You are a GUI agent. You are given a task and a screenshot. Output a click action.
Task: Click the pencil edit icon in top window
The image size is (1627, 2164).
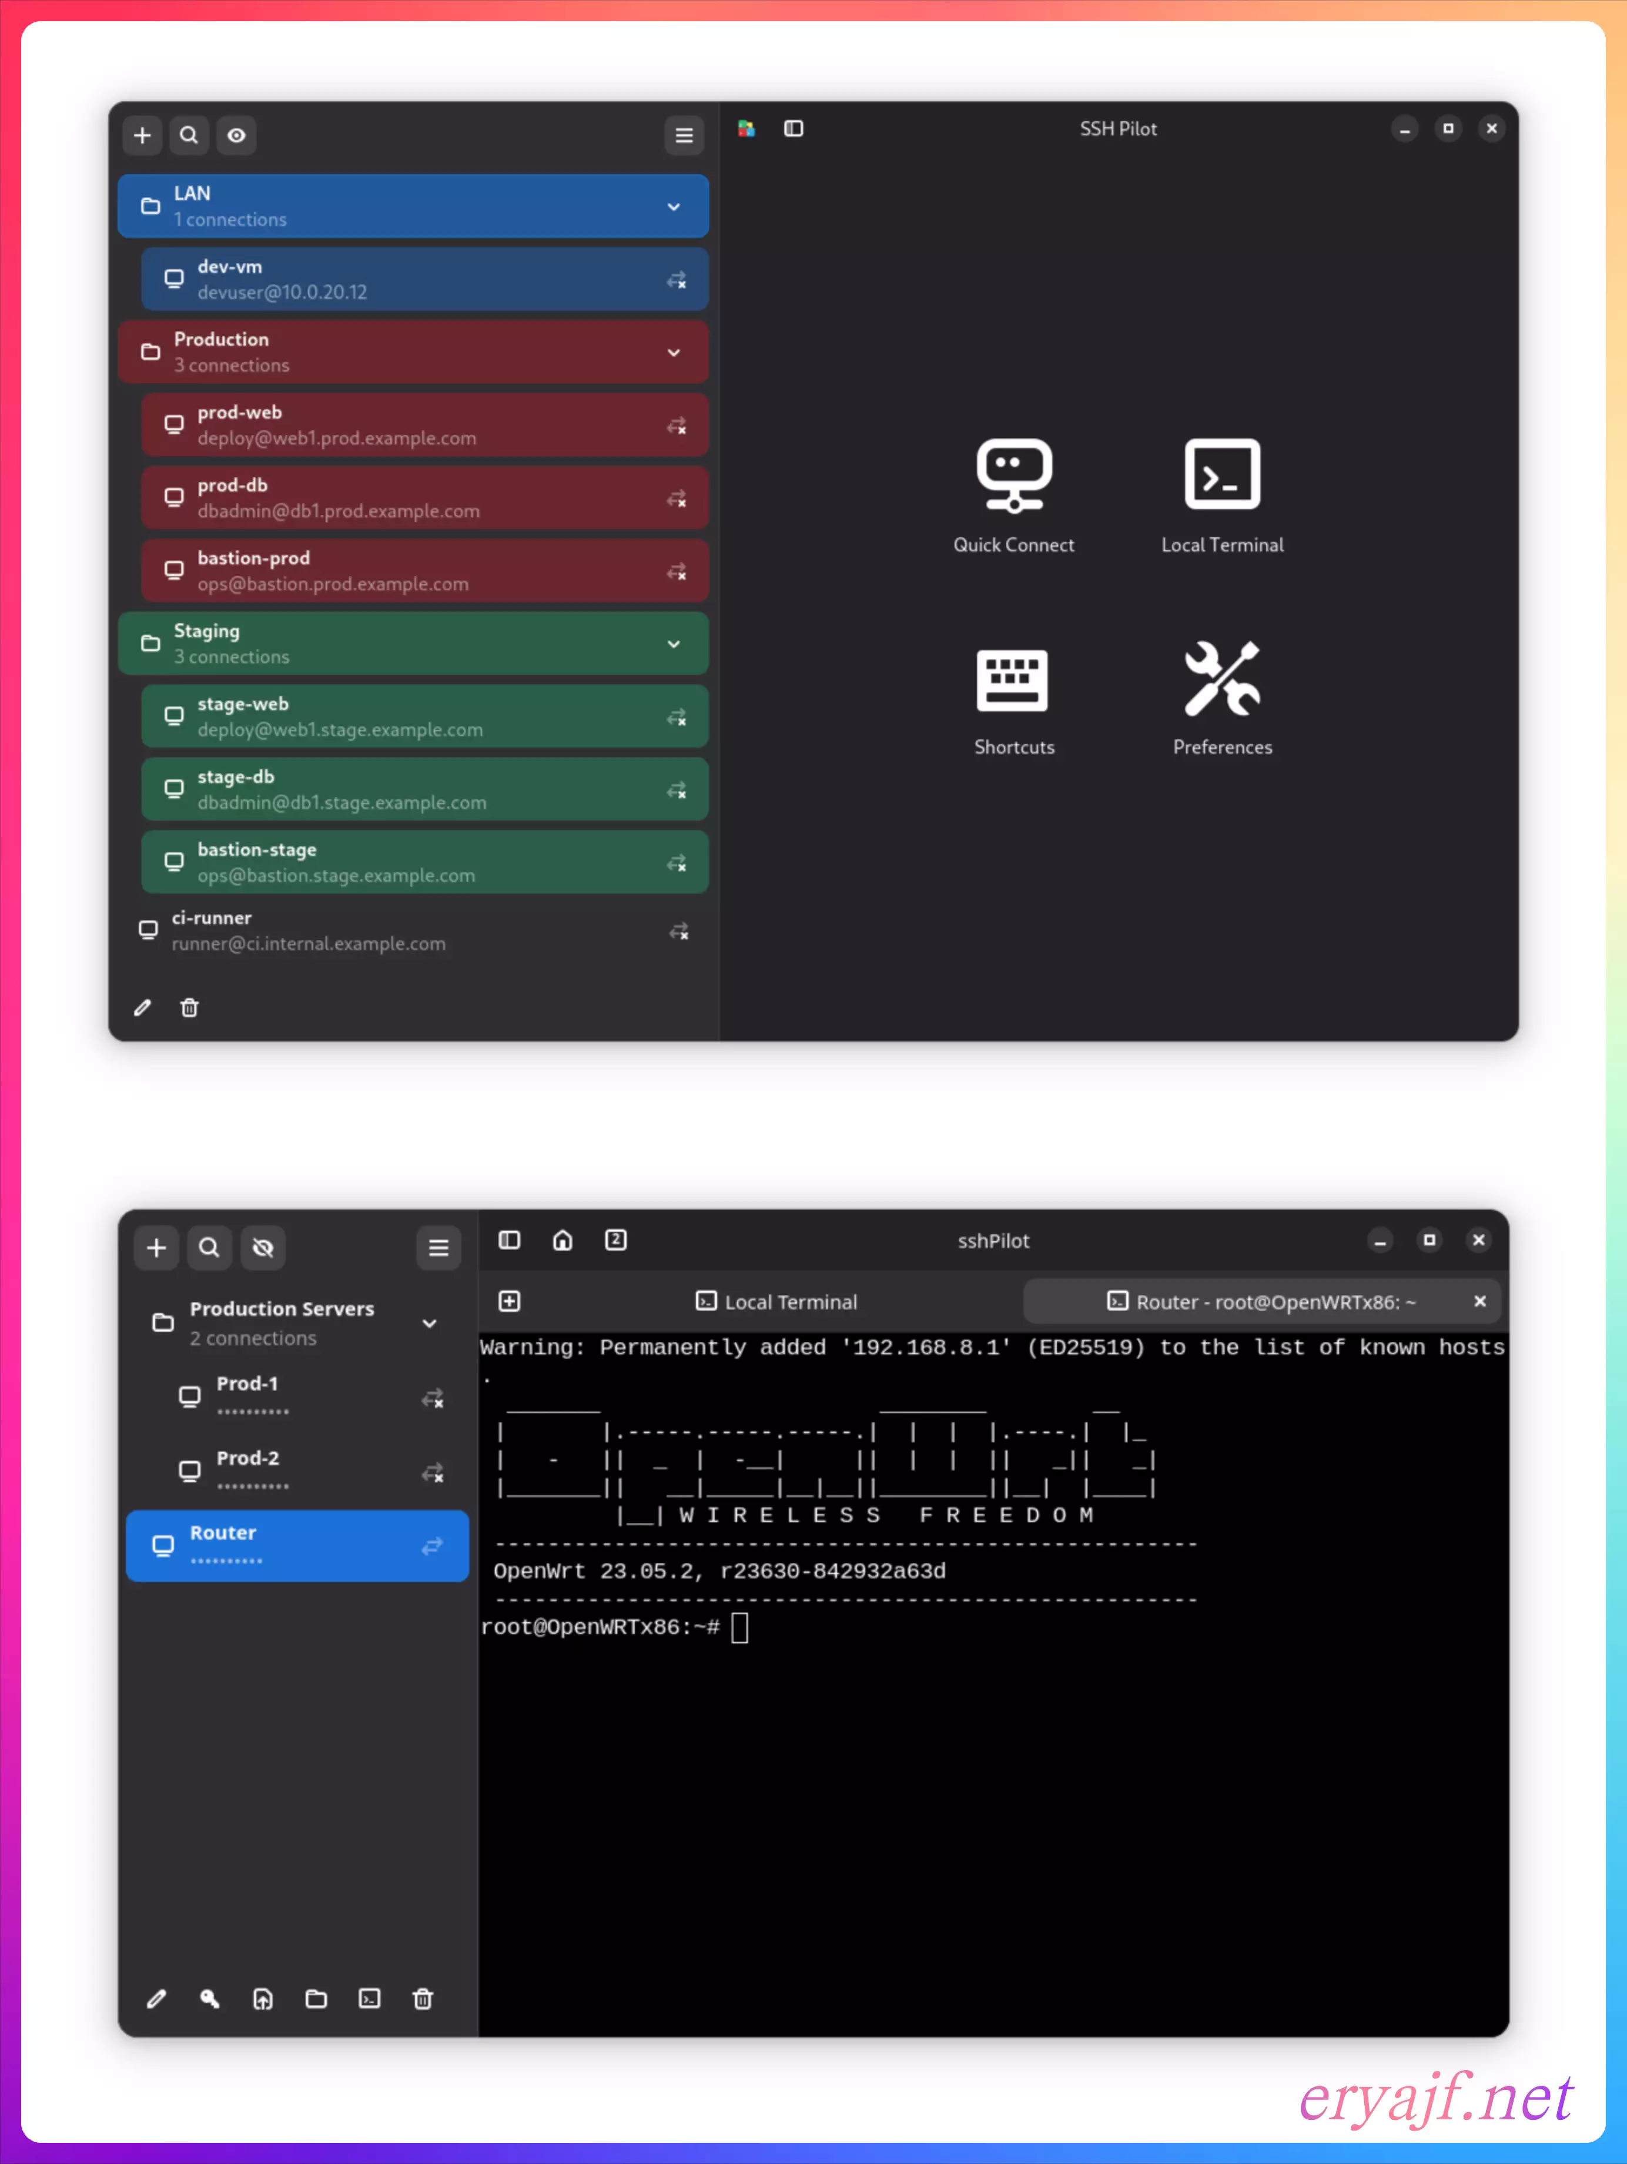point(143,1007)
